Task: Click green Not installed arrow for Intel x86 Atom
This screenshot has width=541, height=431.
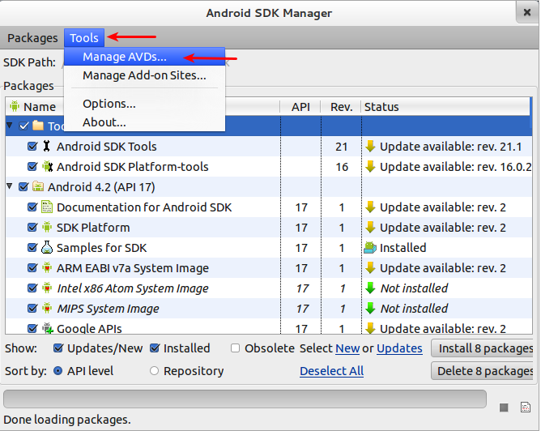Action: pos(370,288)
